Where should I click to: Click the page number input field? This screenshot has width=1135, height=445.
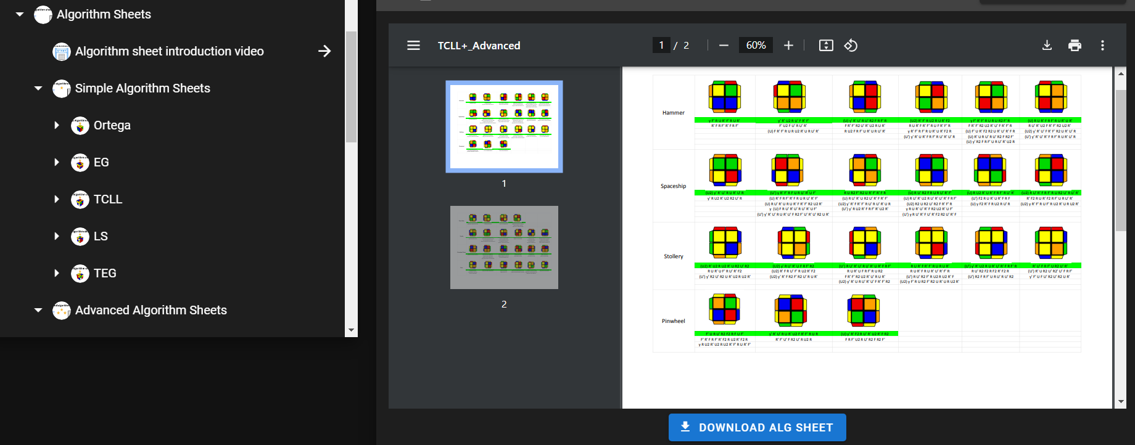click(661, 46)
